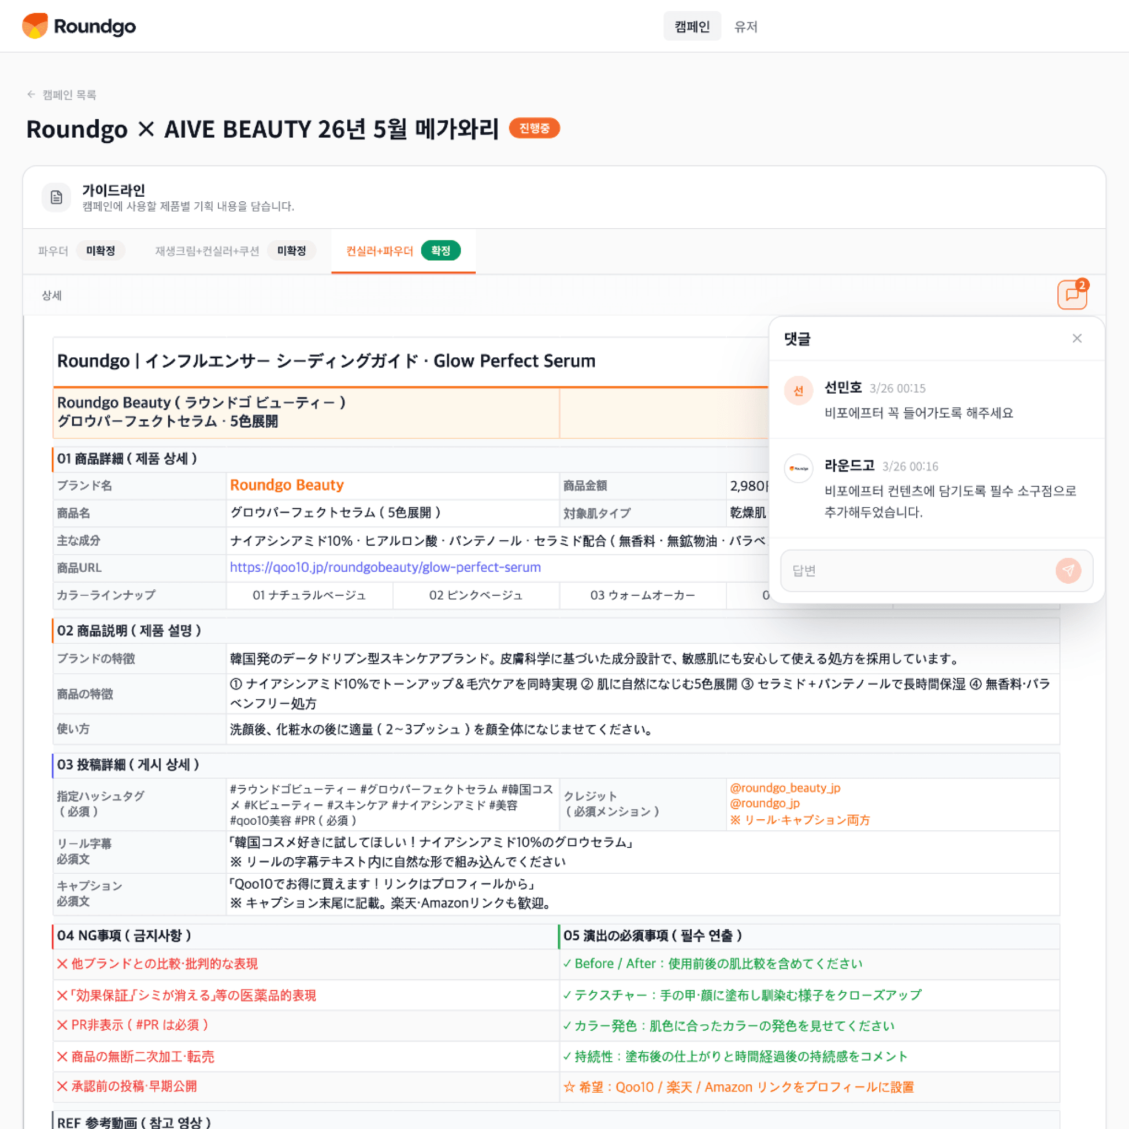
Task: Click section header '01 商品詳細 ( 제품 상세 )'
Action: [127, 459]
